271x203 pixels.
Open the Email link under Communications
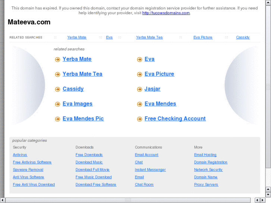point(139,177)
